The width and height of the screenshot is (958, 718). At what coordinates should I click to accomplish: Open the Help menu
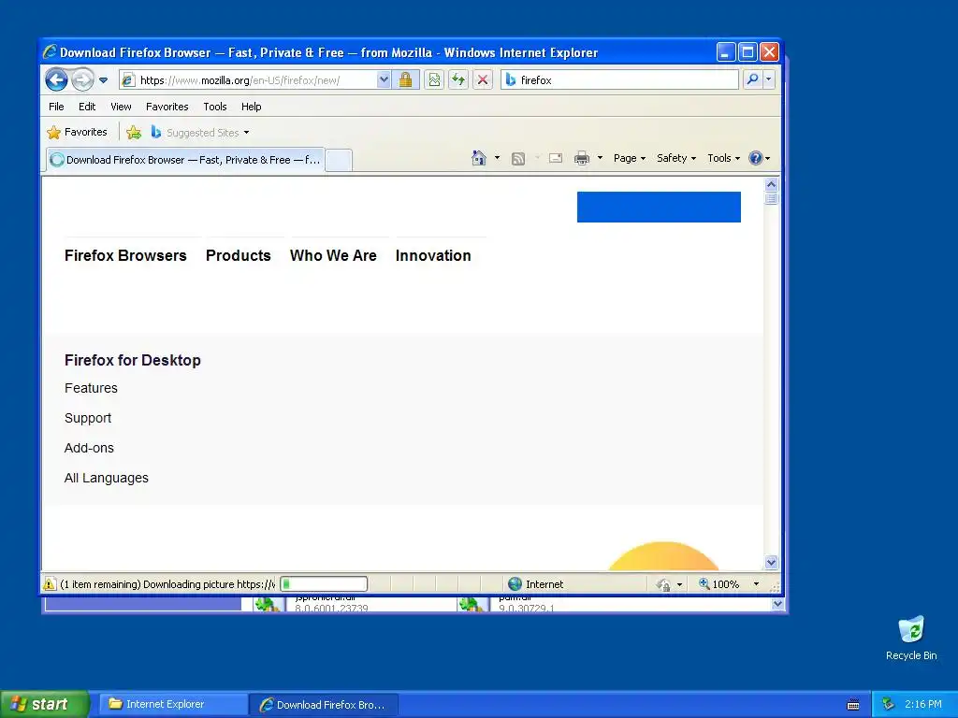point(251,107)
